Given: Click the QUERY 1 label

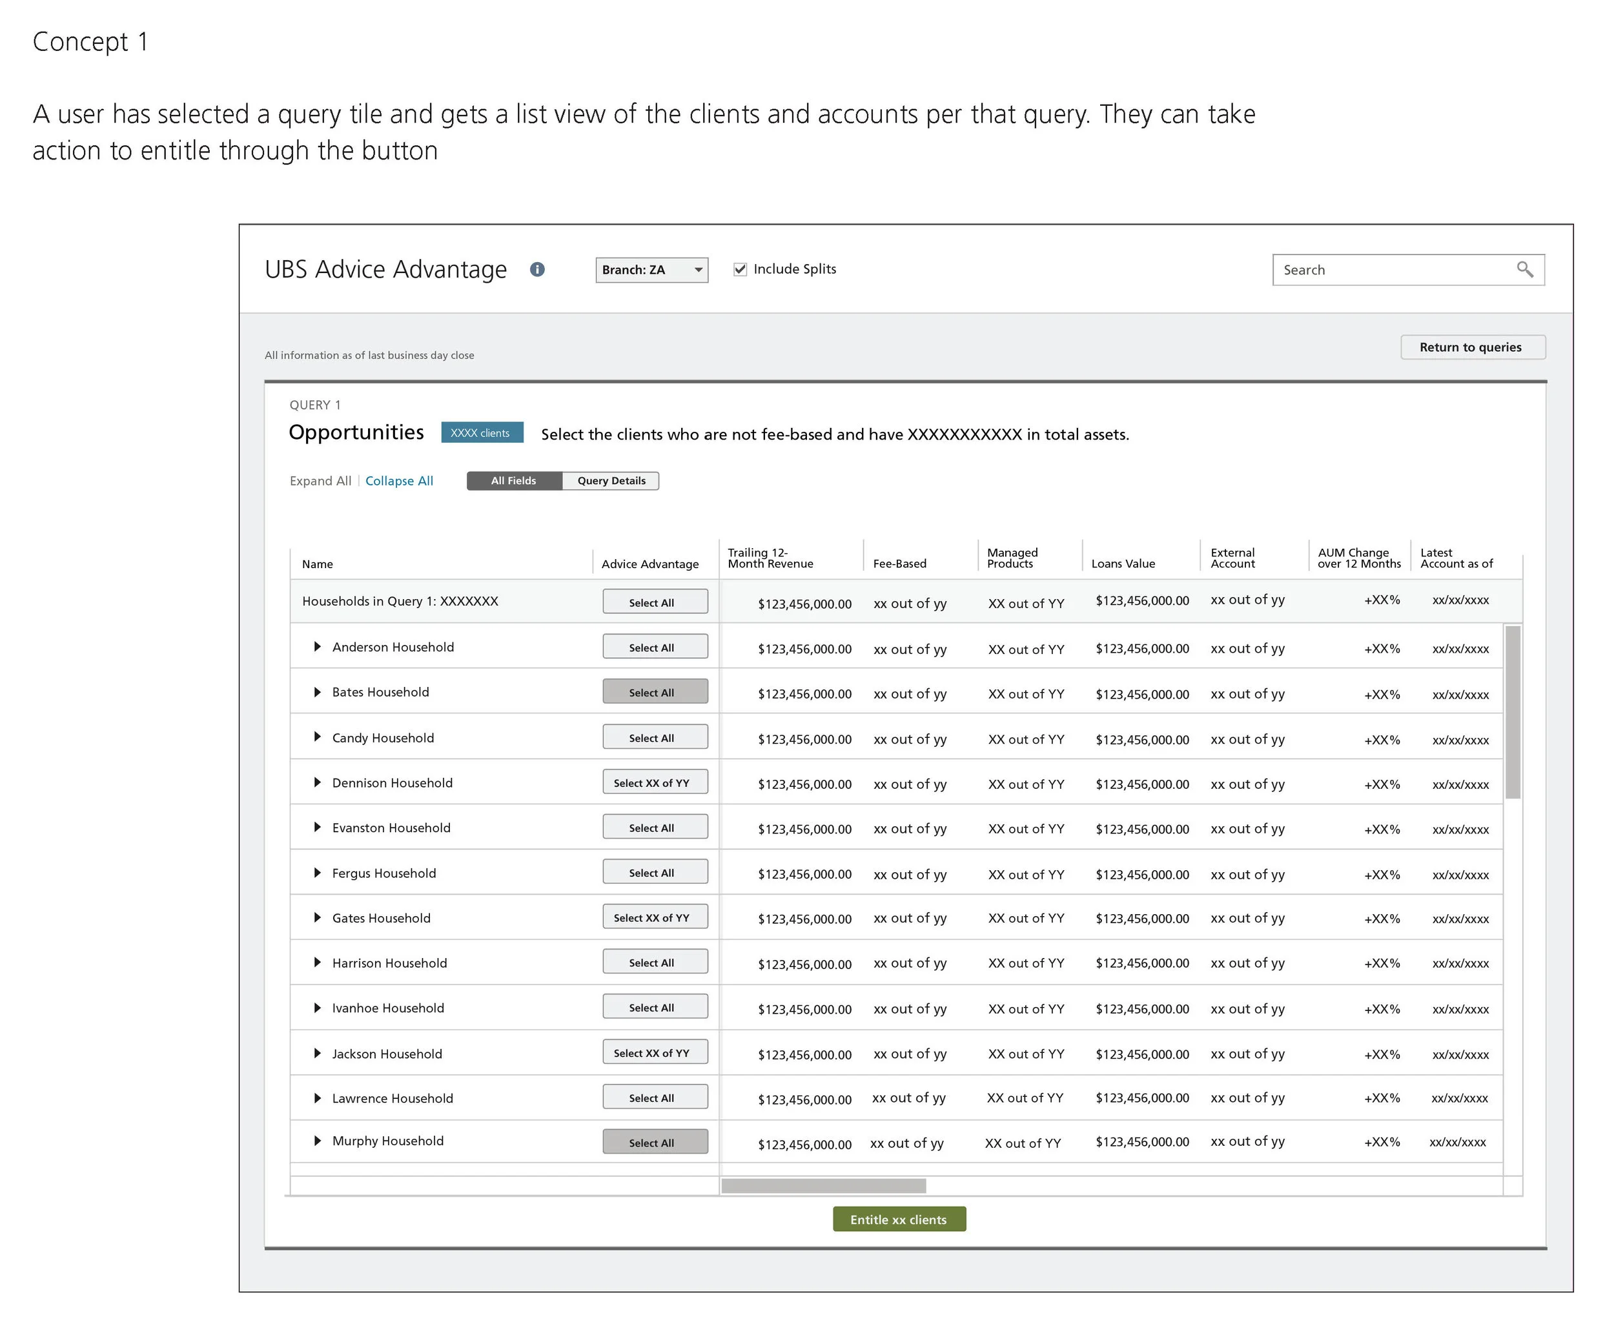Looking at the screenshot, I should click(x=314, y=405).
